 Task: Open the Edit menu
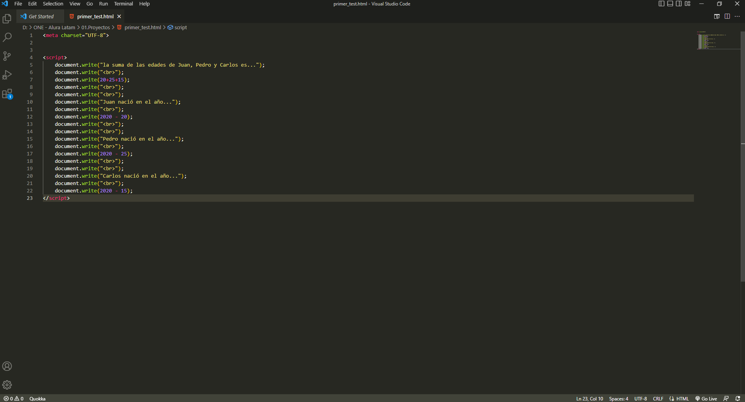[x=32, y=4]
